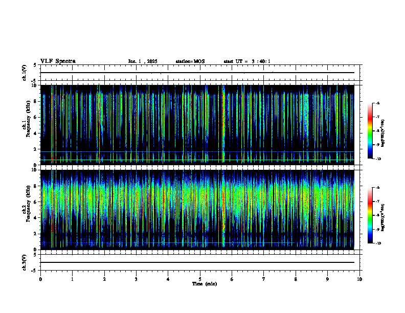This screenshot has width=405, height=313.
Task: Click time axis tick label "5"
Action: (x=200, y=279)
